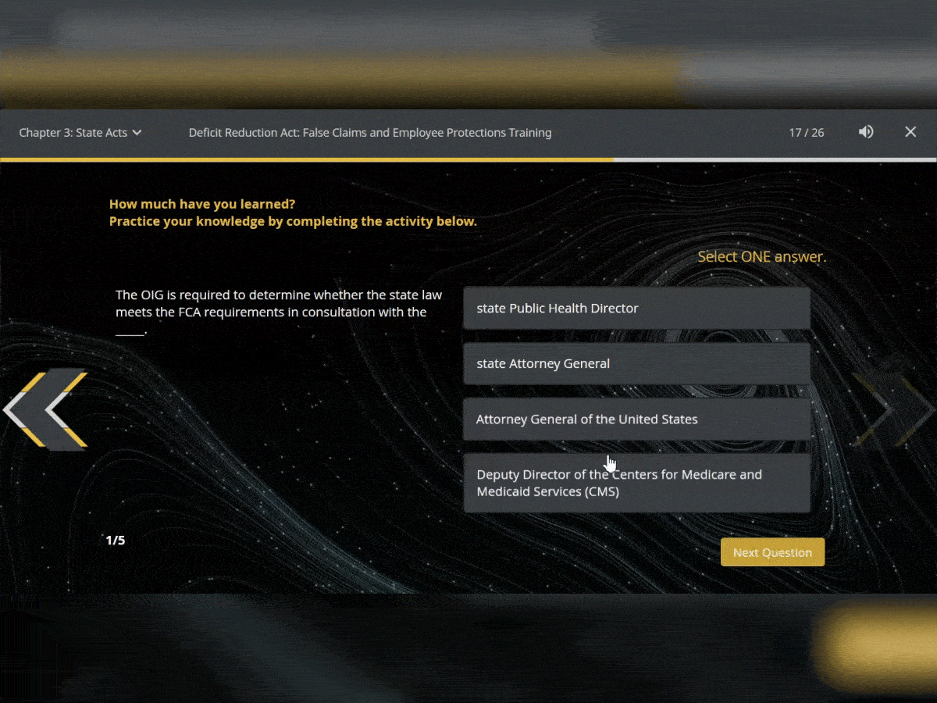Click the Practice your knowledge instruction line
The width and height of the screenshot is (937, 703).
(293, 222)
